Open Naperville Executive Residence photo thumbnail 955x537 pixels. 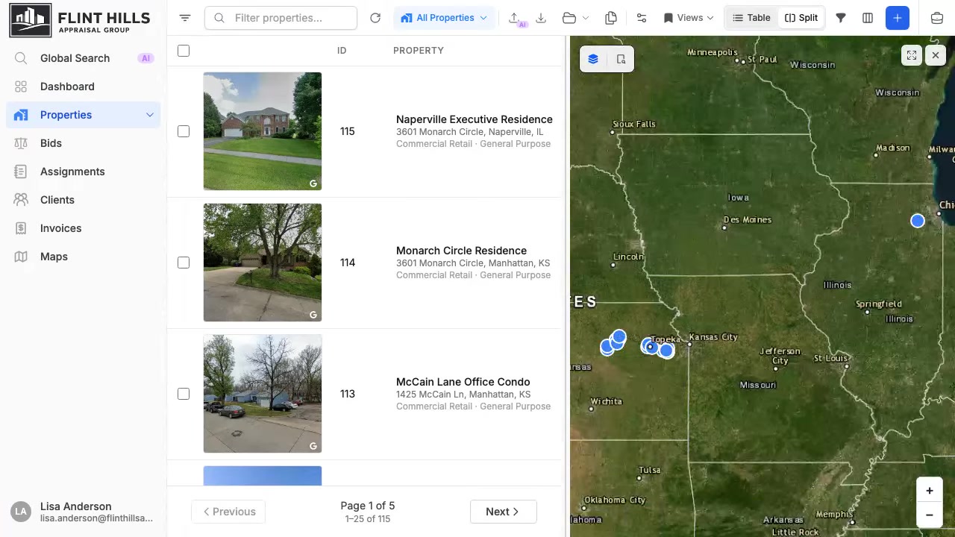click(x=263, y=131)
